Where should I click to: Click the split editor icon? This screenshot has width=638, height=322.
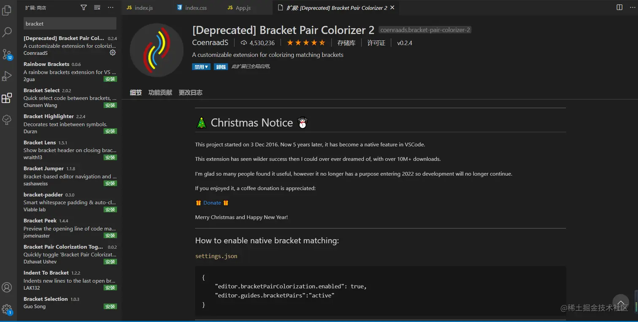pos(619,7)
